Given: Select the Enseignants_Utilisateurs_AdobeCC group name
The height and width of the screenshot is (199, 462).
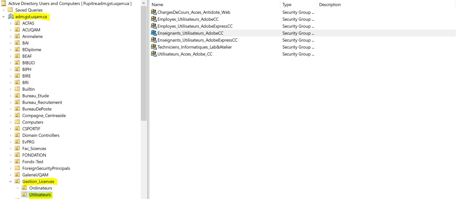Looking at the screenshot, I should pos(190,33).
